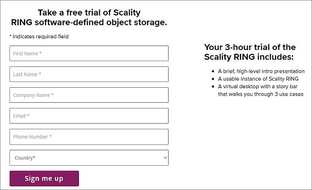Click the 'walks you through 3 use cases' line
This screenshot has width=312, height=190.
coord(261,94)
